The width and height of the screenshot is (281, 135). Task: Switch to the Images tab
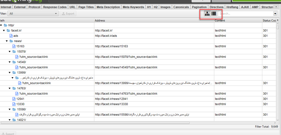coord(165,7)
